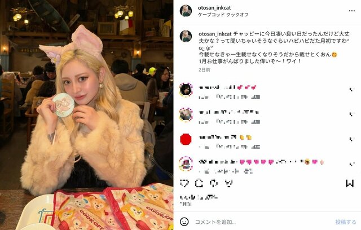Open the ケープコッド クックオフ location link
This screenshot has height=230, width=361.
click(223, 15)
